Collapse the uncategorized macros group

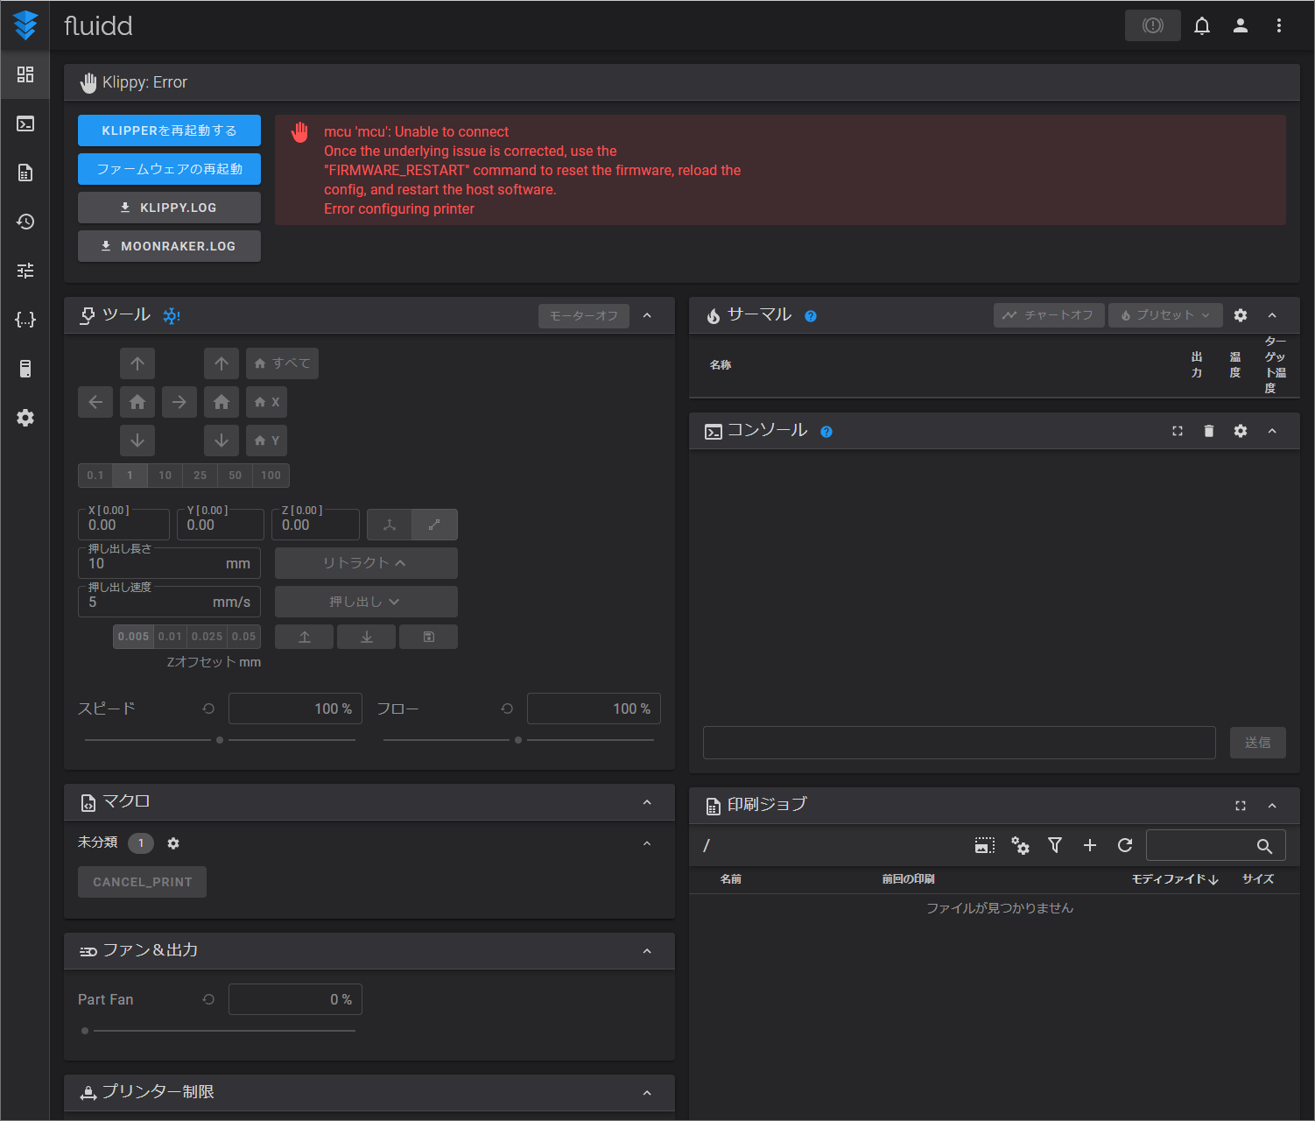(647, 843)
